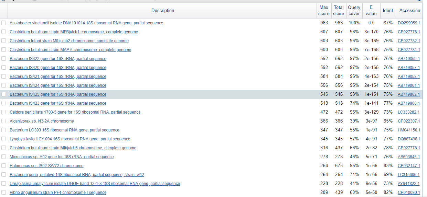The image size is (427, 197).
Task: Sort by E value column
Action: [371, 11]
